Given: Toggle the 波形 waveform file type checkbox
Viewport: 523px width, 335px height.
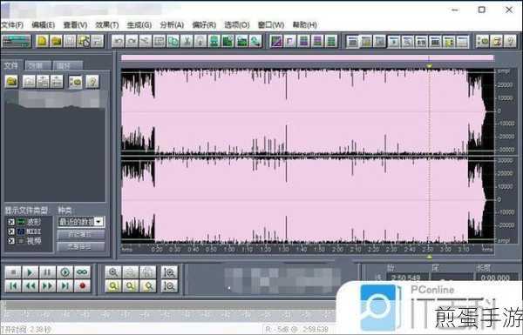Looking at the screenshot, I should pos(11,222).
